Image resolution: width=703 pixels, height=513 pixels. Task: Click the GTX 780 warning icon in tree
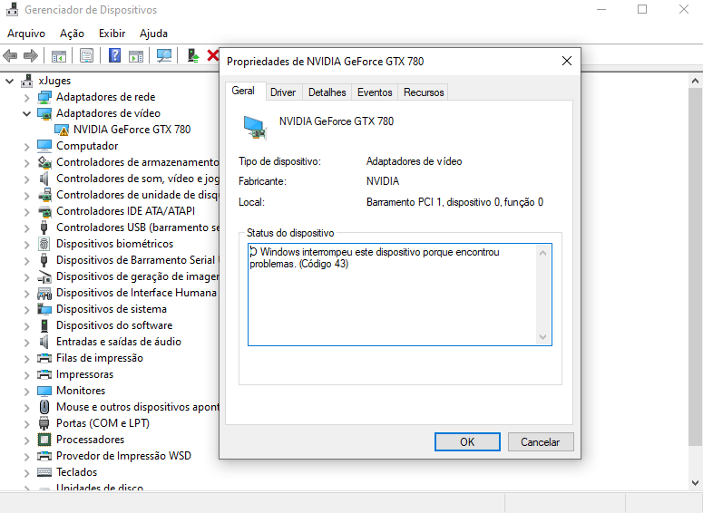point(62,130)
